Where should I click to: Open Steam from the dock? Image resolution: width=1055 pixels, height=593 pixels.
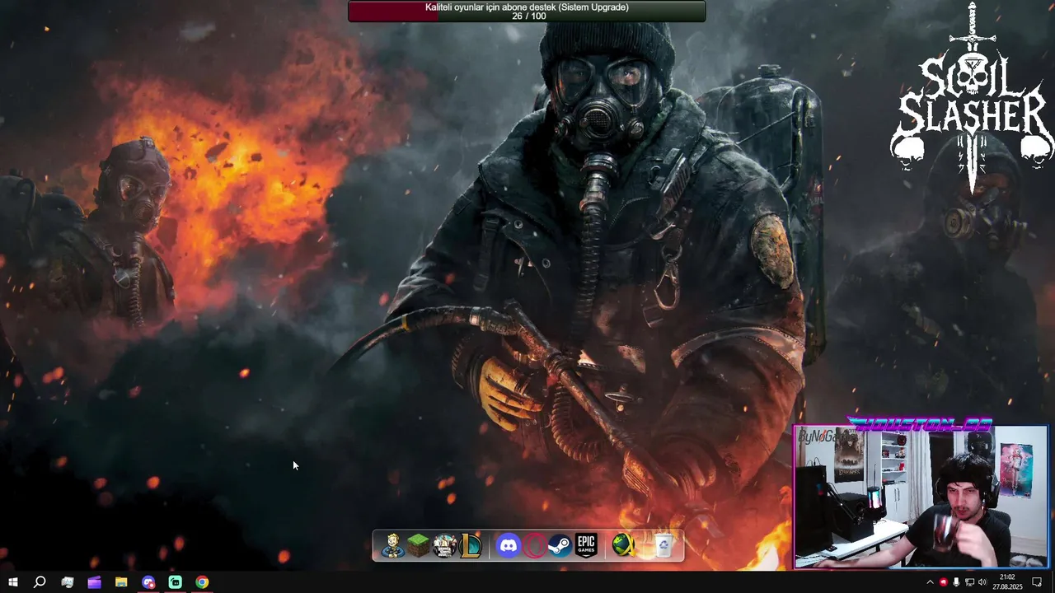click(x=560, y=545)
